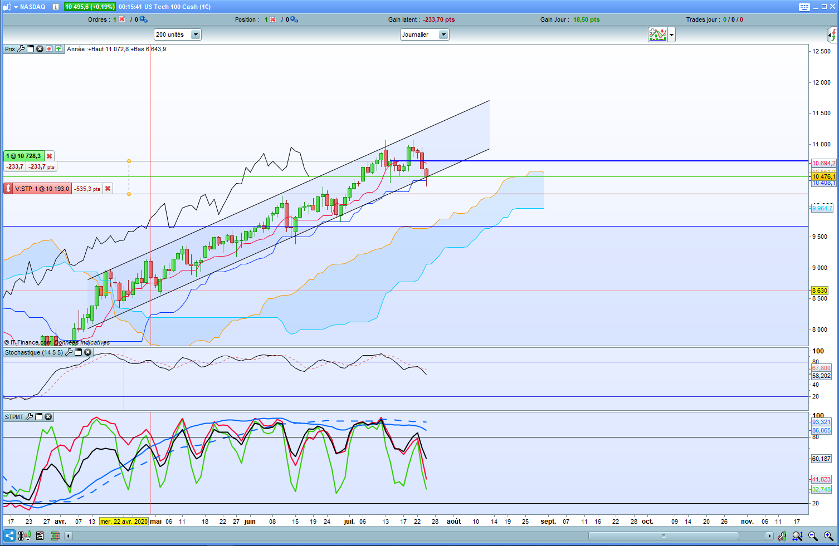Image resolution: width=839 pixels, height=546 pixels.
Task: Close the STPMT indicator panel
Action: [48, 417]
